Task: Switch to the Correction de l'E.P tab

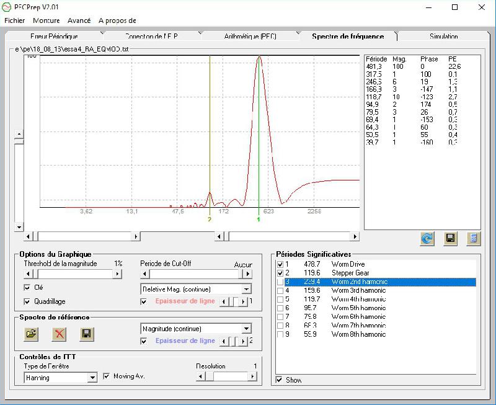Action: point(151,36)
